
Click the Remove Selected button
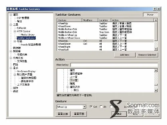[x=147, y=55]
